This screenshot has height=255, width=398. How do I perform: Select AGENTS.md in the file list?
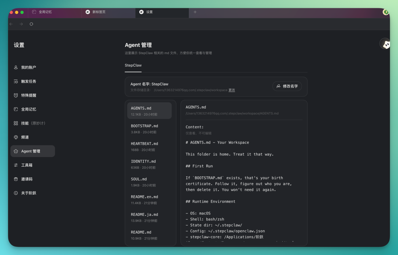coord(149,111)
